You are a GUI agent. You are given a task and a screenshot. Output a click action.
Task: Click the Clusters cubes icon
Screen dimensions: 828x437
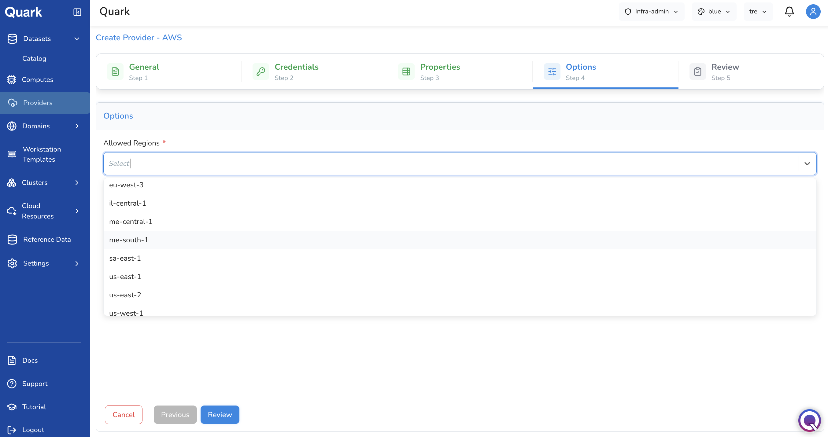12,182
